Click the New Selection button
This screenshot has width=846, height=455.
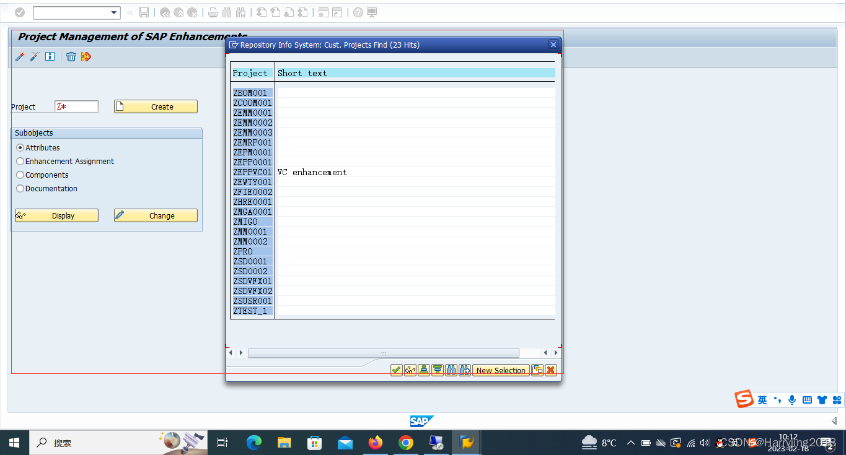pyautogui.click(x=501, y=370)
